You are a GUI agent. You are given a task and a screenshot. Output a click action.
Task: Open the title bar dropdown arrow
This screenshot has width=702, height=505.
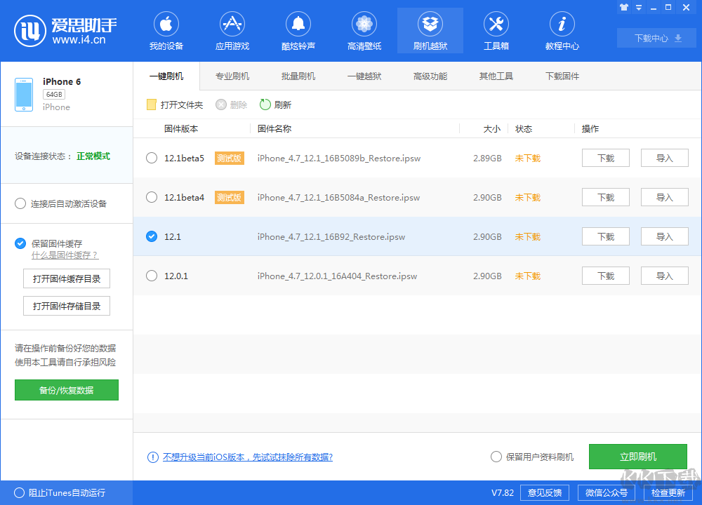point(637,7)
